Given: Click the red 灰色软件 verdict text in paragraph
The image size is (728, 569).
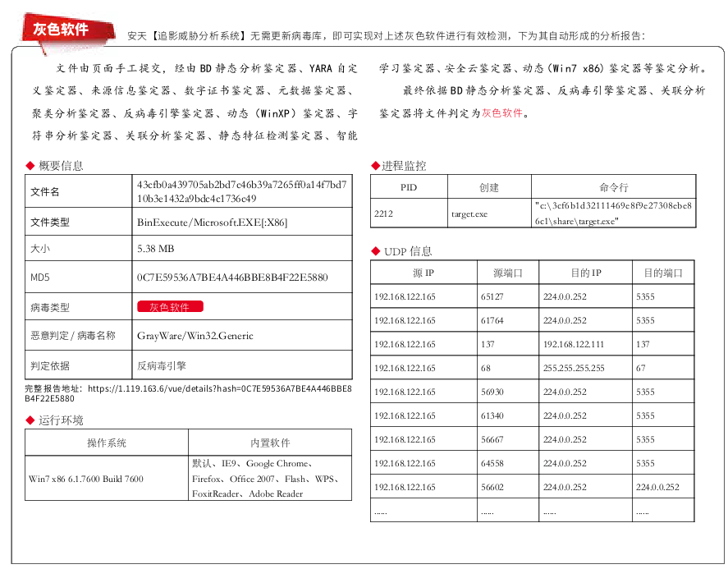Looking at the screenshot, I should click(x=502, y=112).
